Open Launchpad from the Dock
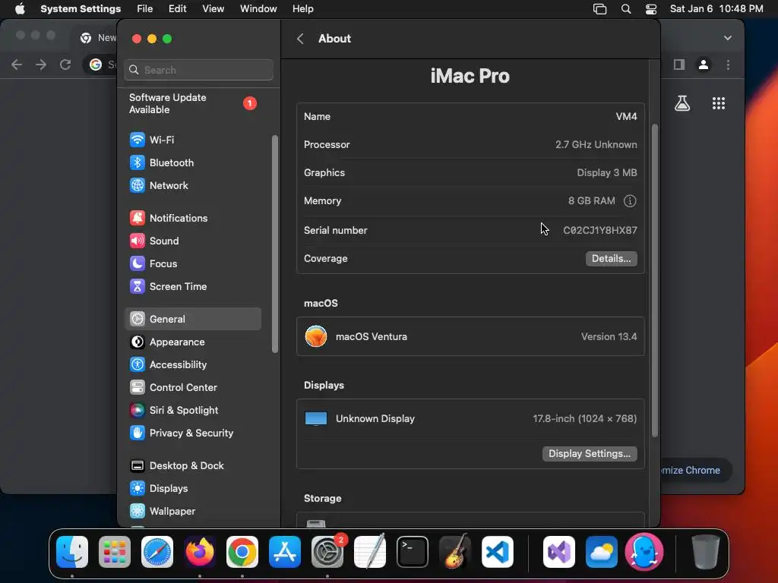The width and height of the screenshot is (778, 583). pos(115,552)
